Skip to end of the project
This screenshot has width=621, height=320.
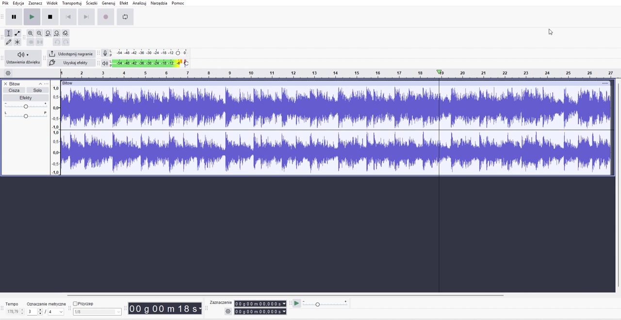(x=86, y=17)
